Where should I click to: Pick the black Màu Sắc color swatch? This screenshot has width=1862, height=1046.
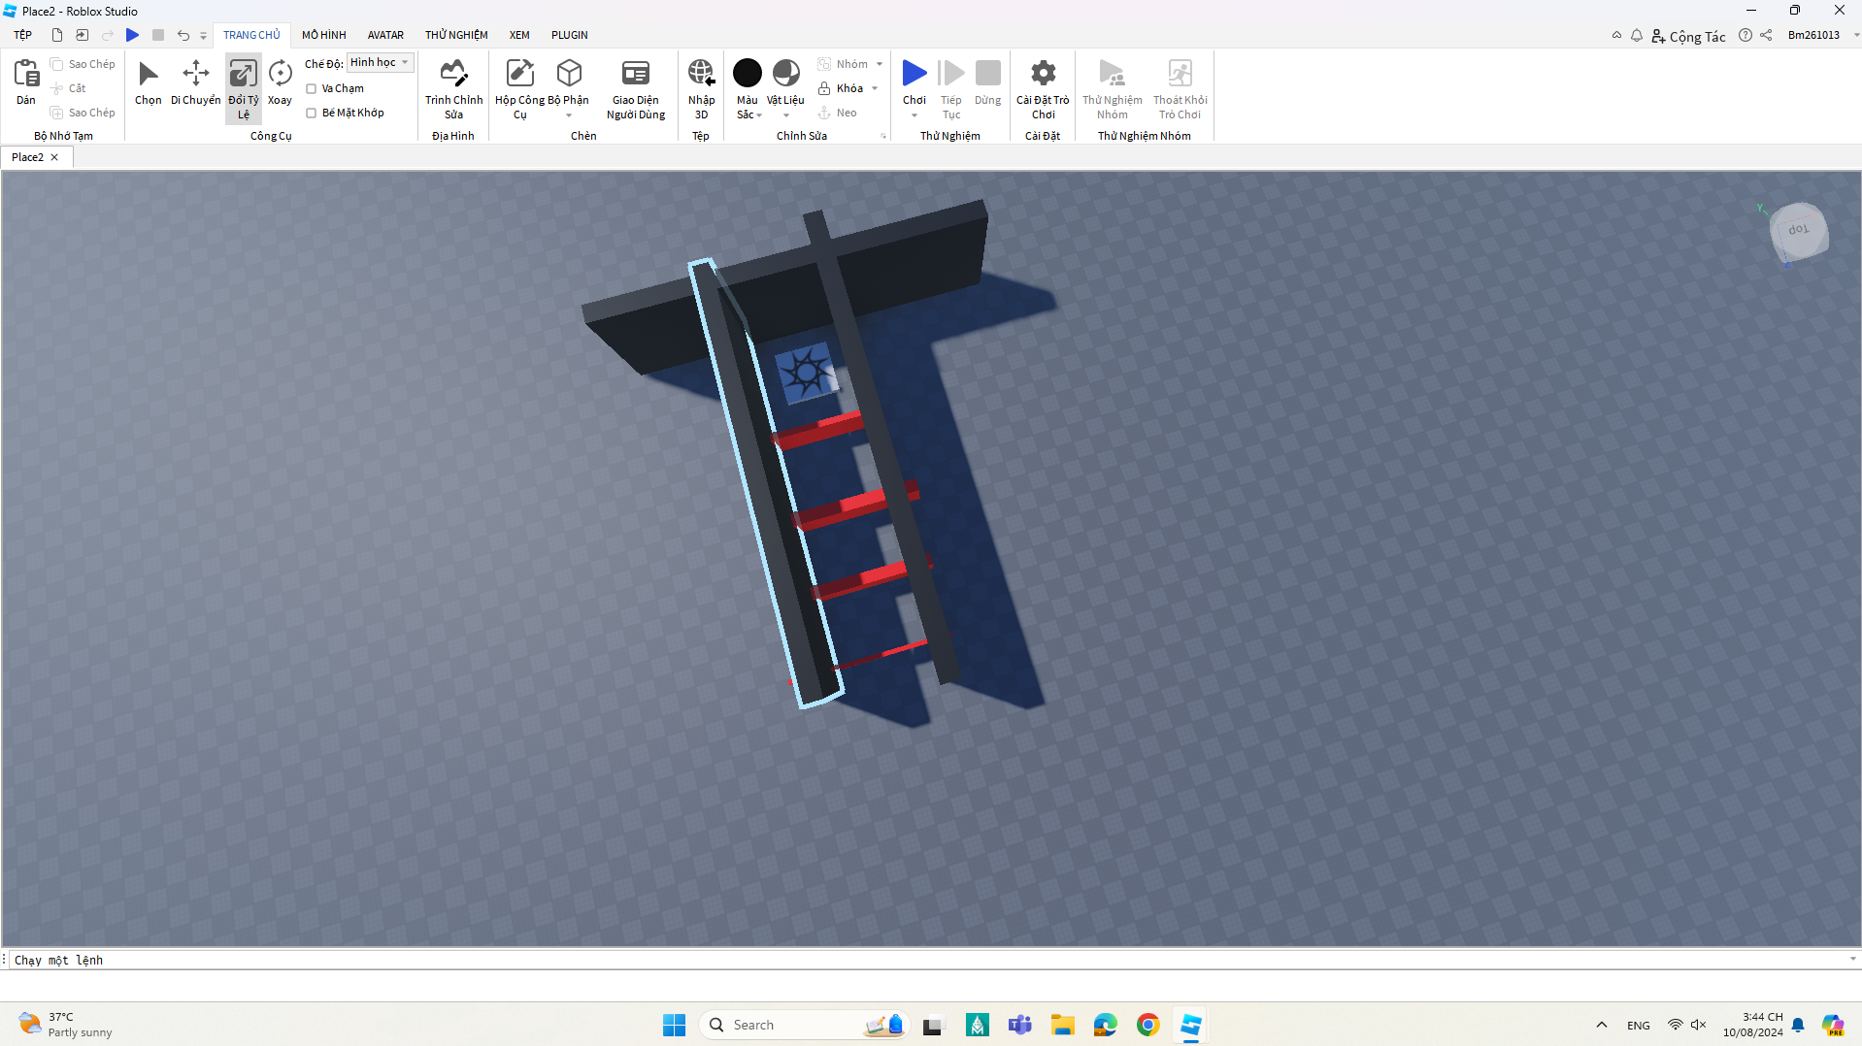(x=747, y=73)
